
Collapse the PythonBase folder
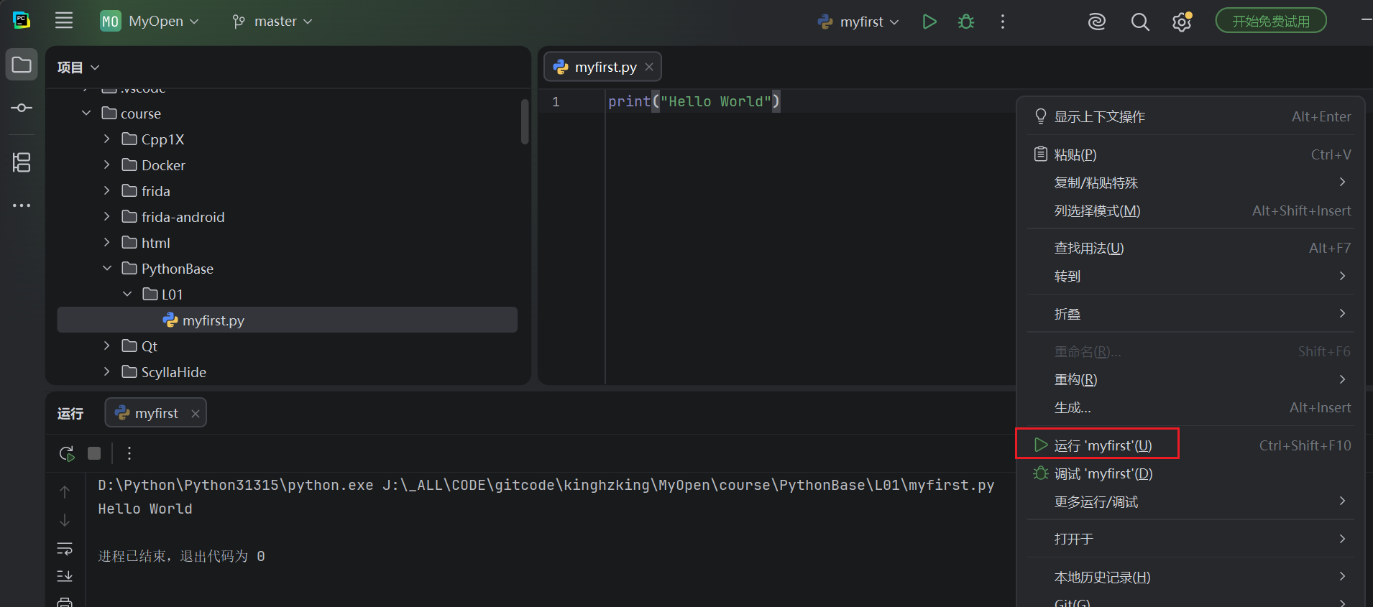[107, 269]
